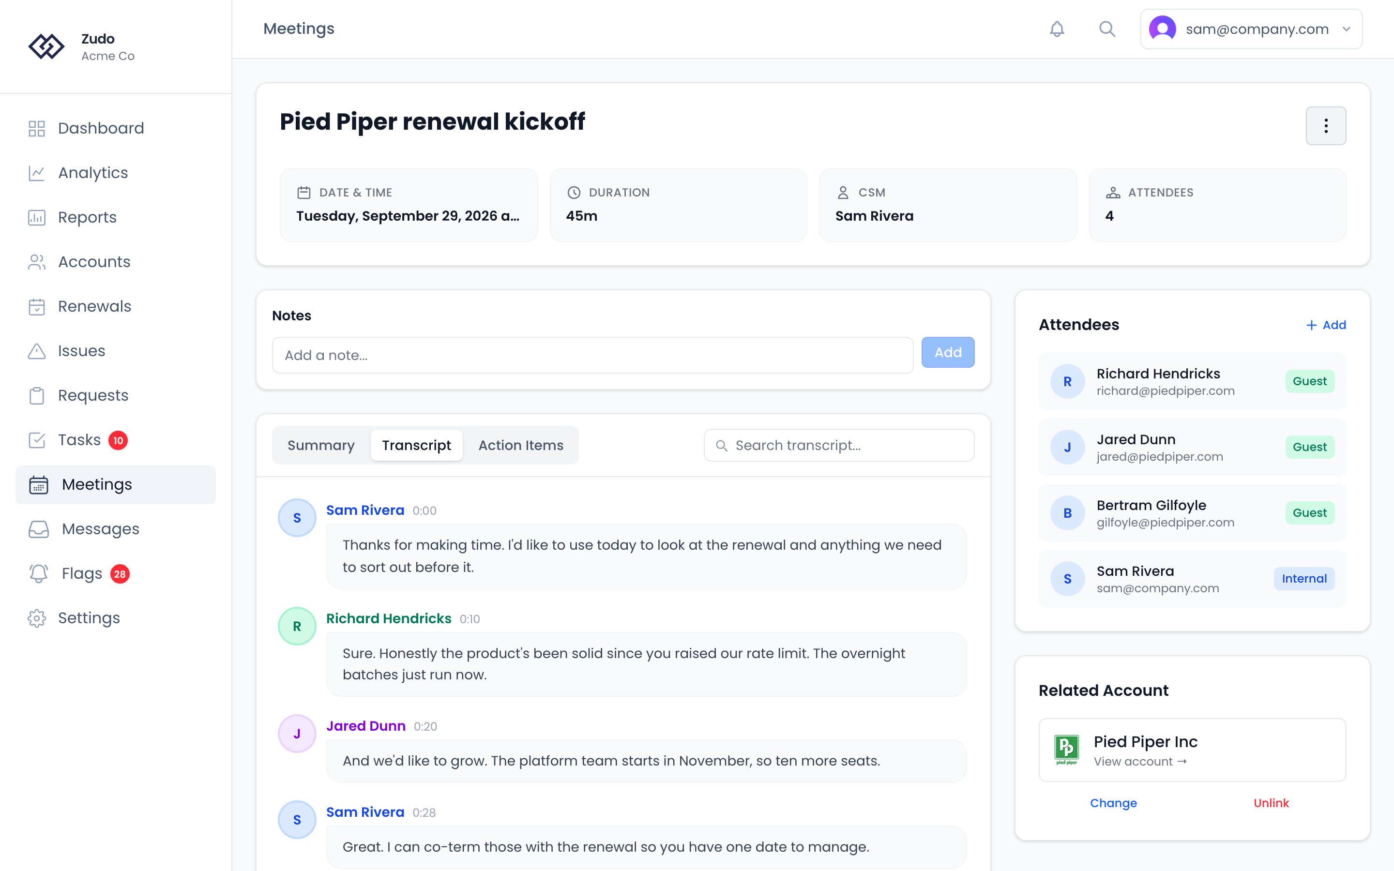The image size is (1394, 871).
Task: Click Bertram Gilfoyle attendee row
Action: tap(1192, 513)
